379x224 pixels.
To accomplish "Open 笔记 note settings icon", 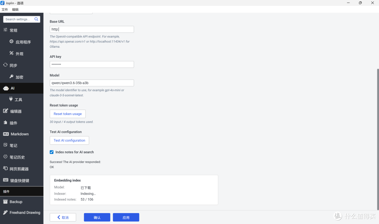I will point(5,145).
